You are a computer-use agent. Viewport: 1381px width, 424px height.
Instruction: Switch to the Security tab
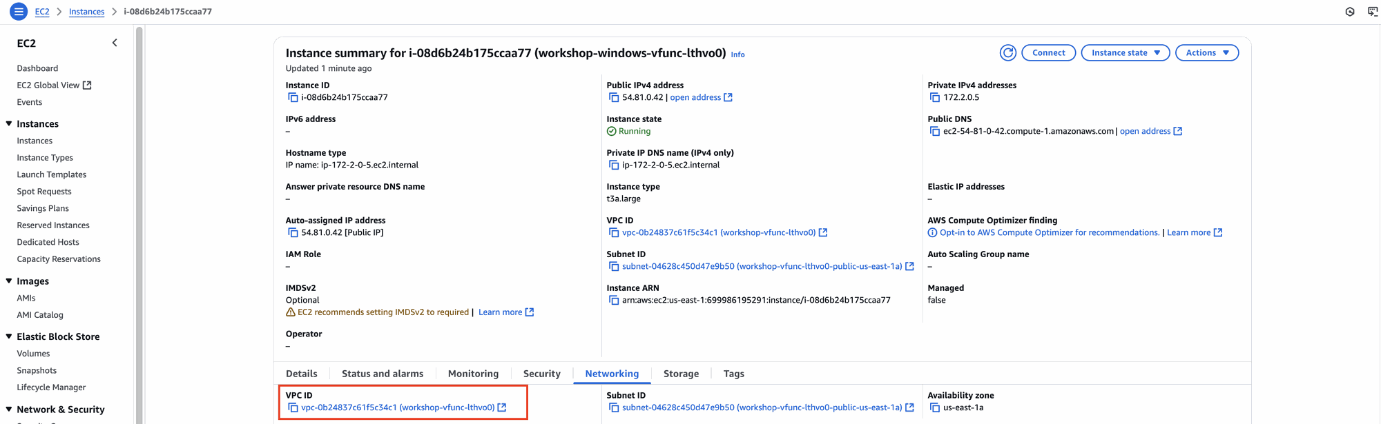tap(541, 374)
